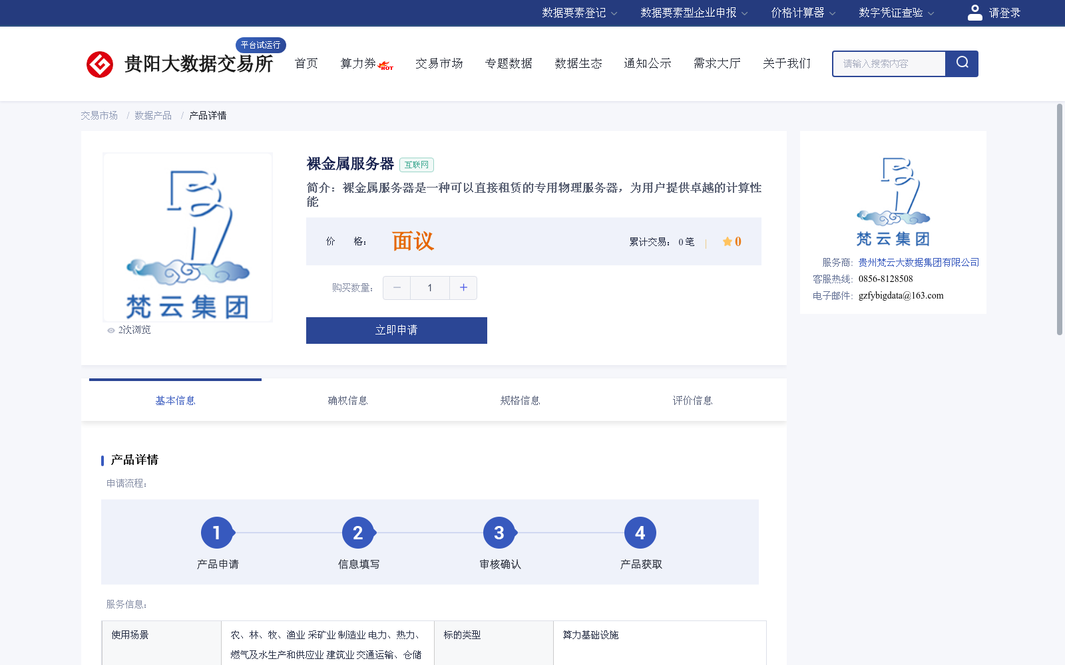Image resolution: width=1065 pixels, height=665 pixels.
Task: Click the search magnifier icon button
Action: coord(962,64)
